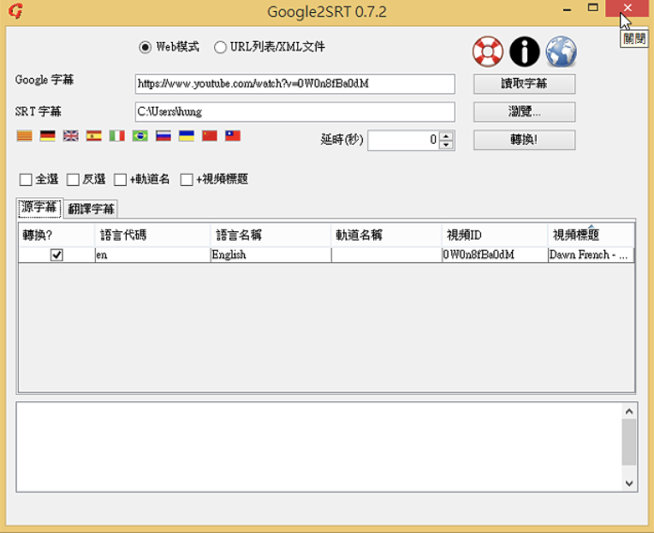
Task: Select the Taiwan flag language
Action: (233, 135)
